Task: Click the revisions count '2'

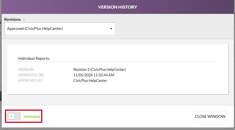Action: pos(24,20)
